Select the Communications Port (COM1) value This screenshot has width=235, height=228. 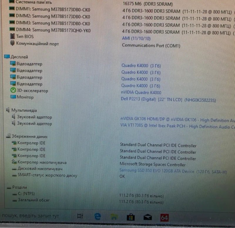tap(151, 46)
